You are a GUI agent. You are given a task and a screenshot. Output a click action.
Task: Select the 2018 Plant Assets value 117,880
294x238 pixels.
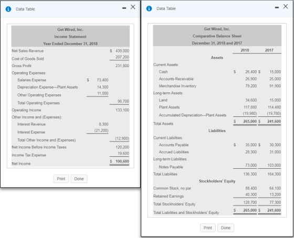pos(250,107)
